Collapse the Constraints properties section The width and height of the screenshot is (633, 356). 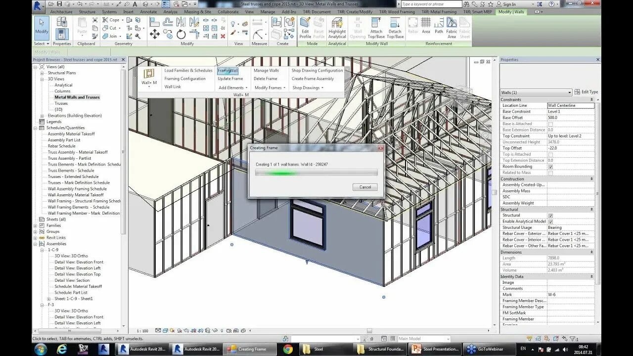coord(592,99)
